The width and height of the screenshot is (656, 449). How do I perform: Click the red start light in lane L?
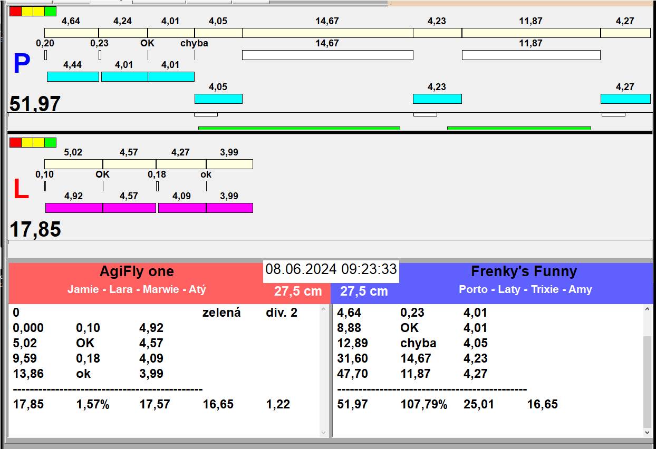[x=15, y=142]
